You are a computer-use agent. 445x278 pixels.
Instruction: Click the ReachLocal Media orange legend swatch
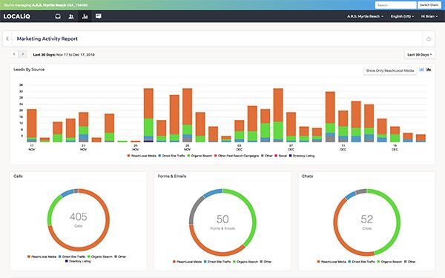tap(128, 156)
